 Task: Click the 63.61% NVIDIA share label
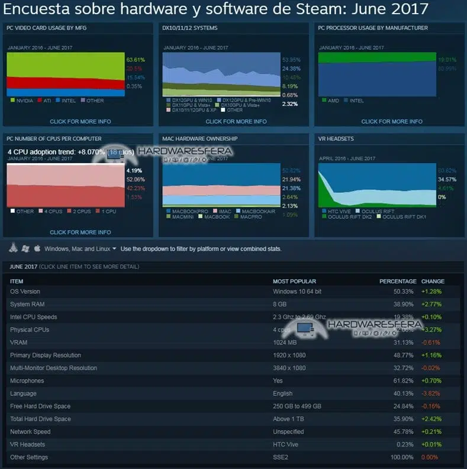pos(136,60)
